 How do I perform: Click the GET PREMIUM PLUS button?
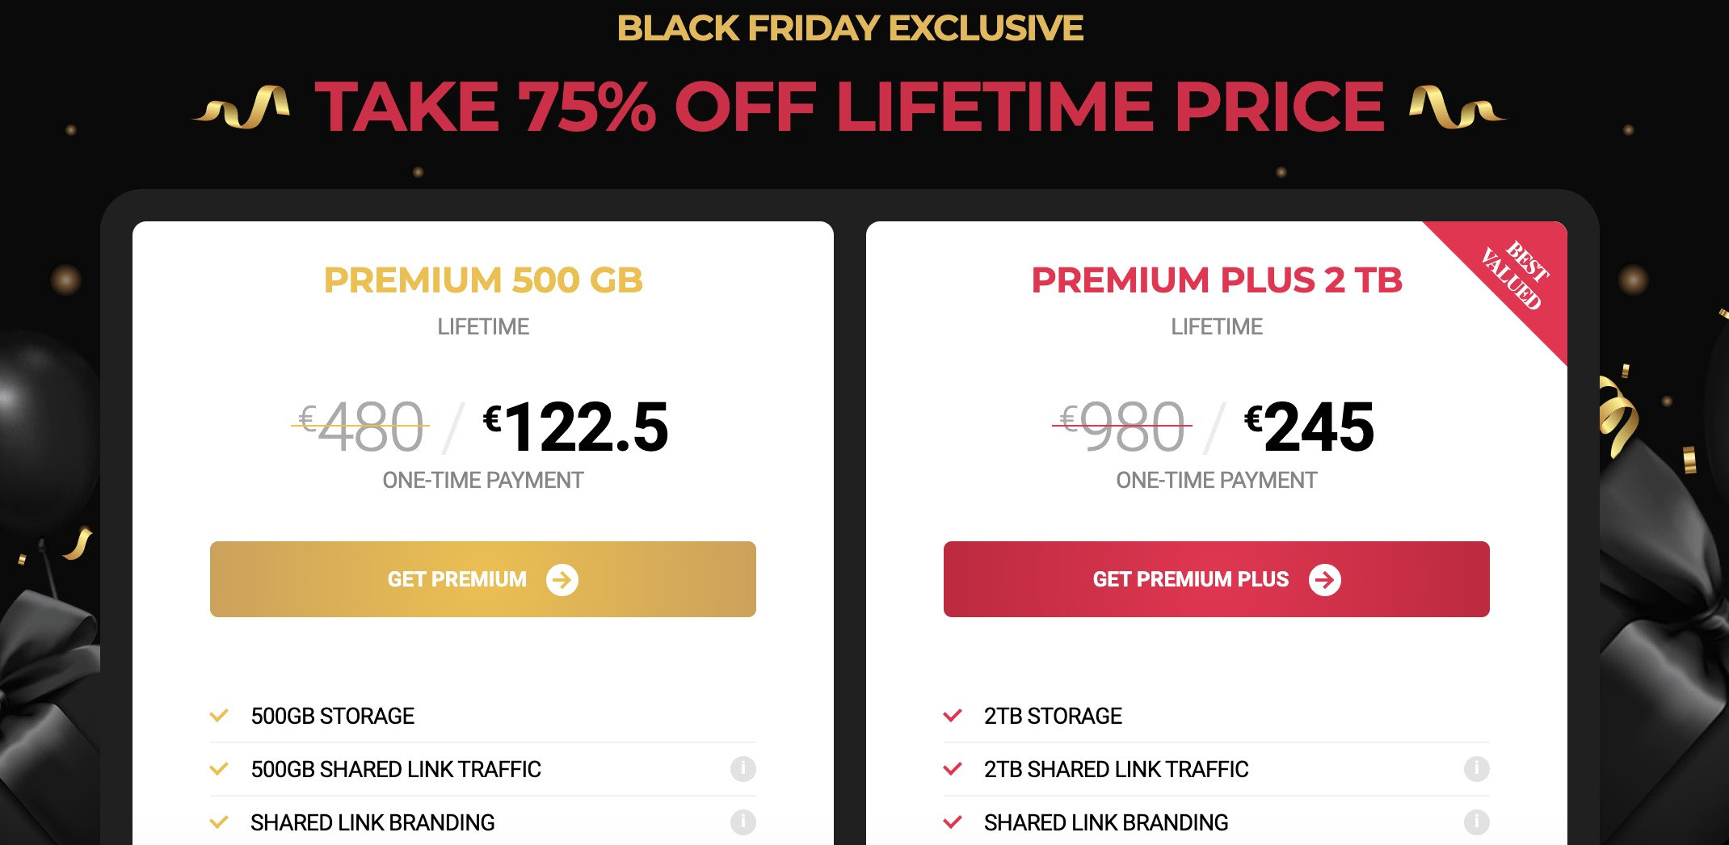pyautogui.click(x=1216, y=579)
